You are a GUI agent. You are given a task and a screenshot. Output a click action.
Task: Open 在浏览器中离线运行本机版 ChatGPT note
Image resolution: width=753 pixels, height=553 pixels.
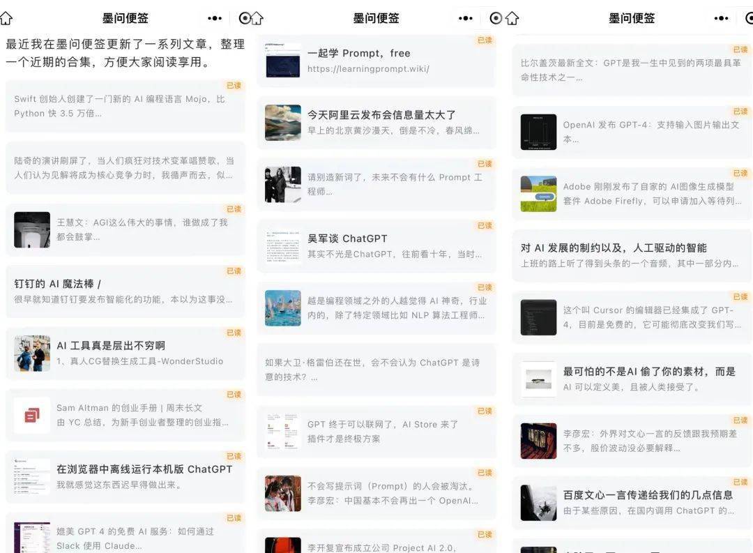125,476
